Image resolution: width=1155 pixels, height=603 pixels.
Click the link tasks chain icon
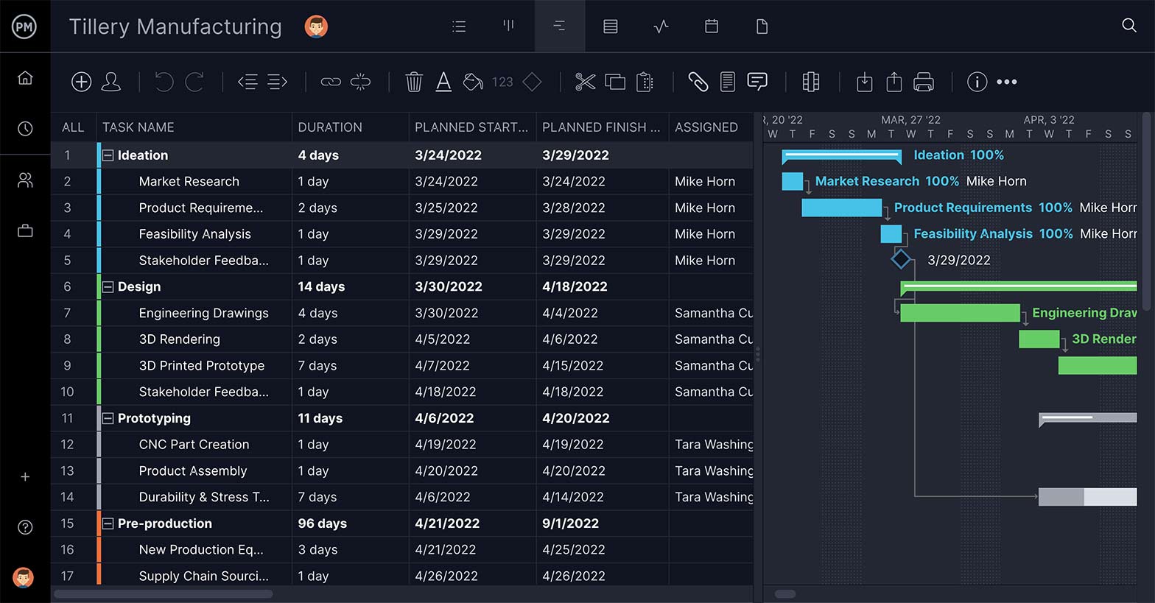click(x=331, y=82)
